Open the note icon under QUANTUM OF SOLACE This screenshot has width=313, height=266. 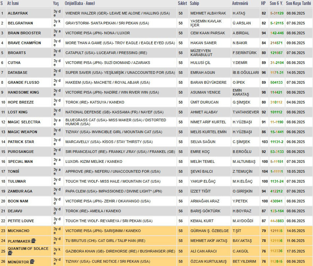[x=10, y=253]
